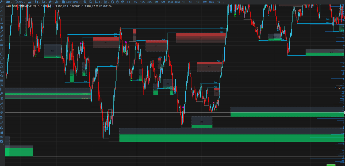The width and height of the screenshot is (345, 166).
Task: Open dropdown arrow next to wrench icon
Action: click(4, 2)
